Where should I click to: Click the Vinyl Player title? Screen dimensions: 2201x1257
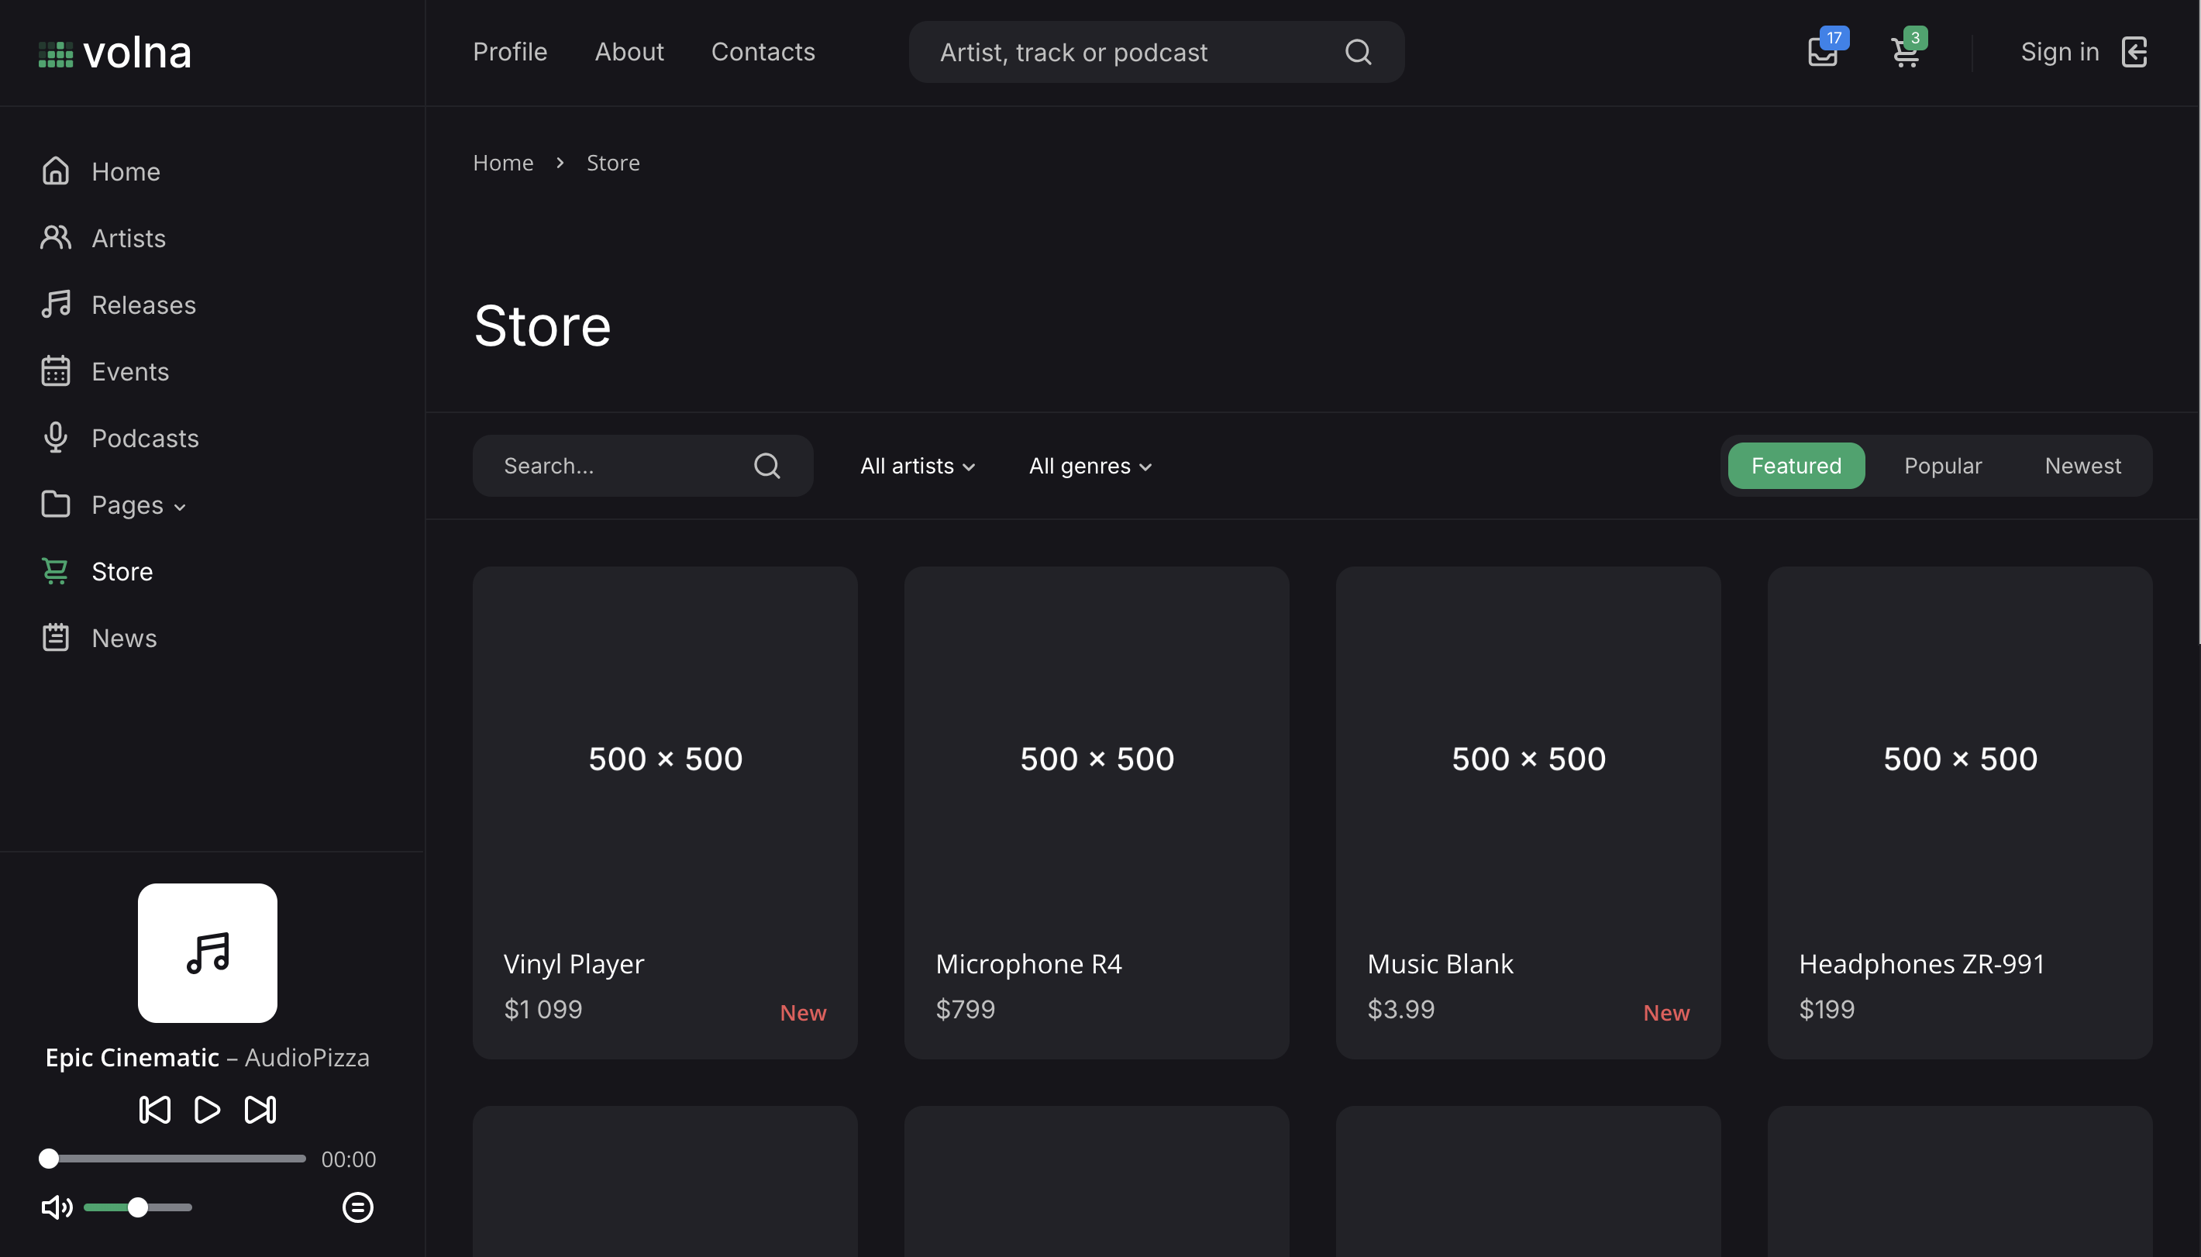pyautogui.click(x=574, y=963)
